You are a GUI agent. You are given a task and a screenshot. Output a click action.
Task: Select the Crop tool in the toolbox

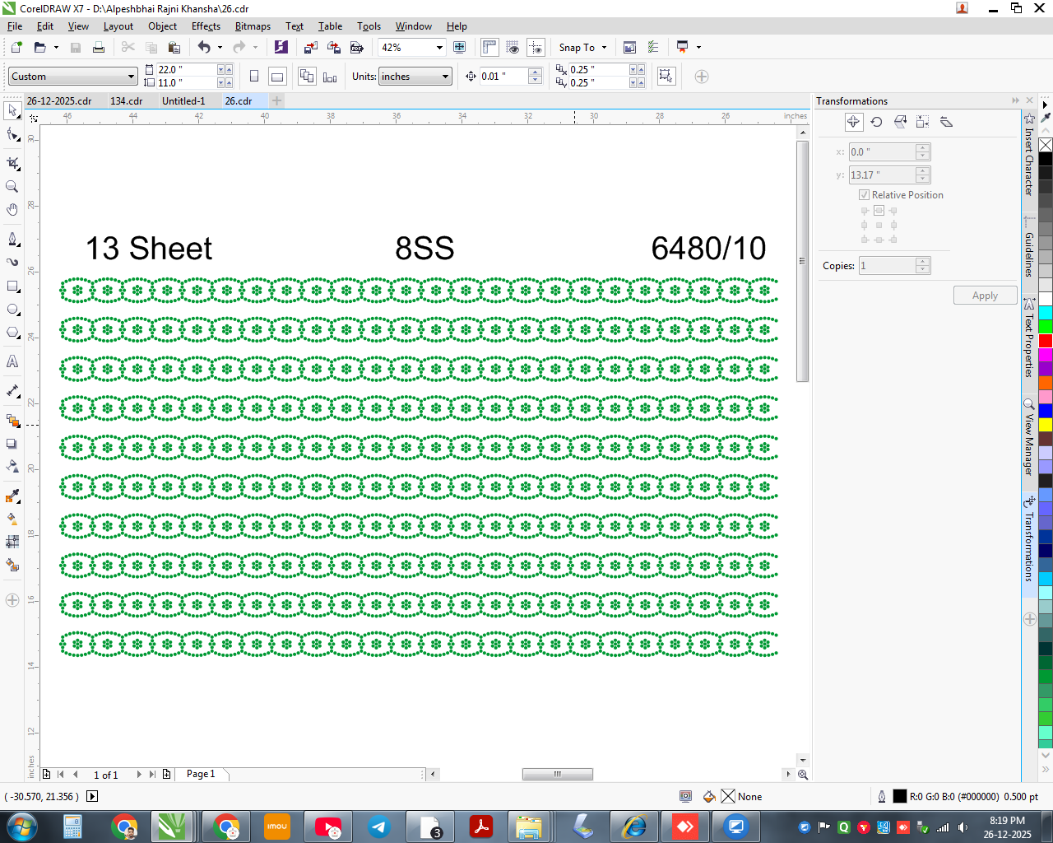point(12,163)
